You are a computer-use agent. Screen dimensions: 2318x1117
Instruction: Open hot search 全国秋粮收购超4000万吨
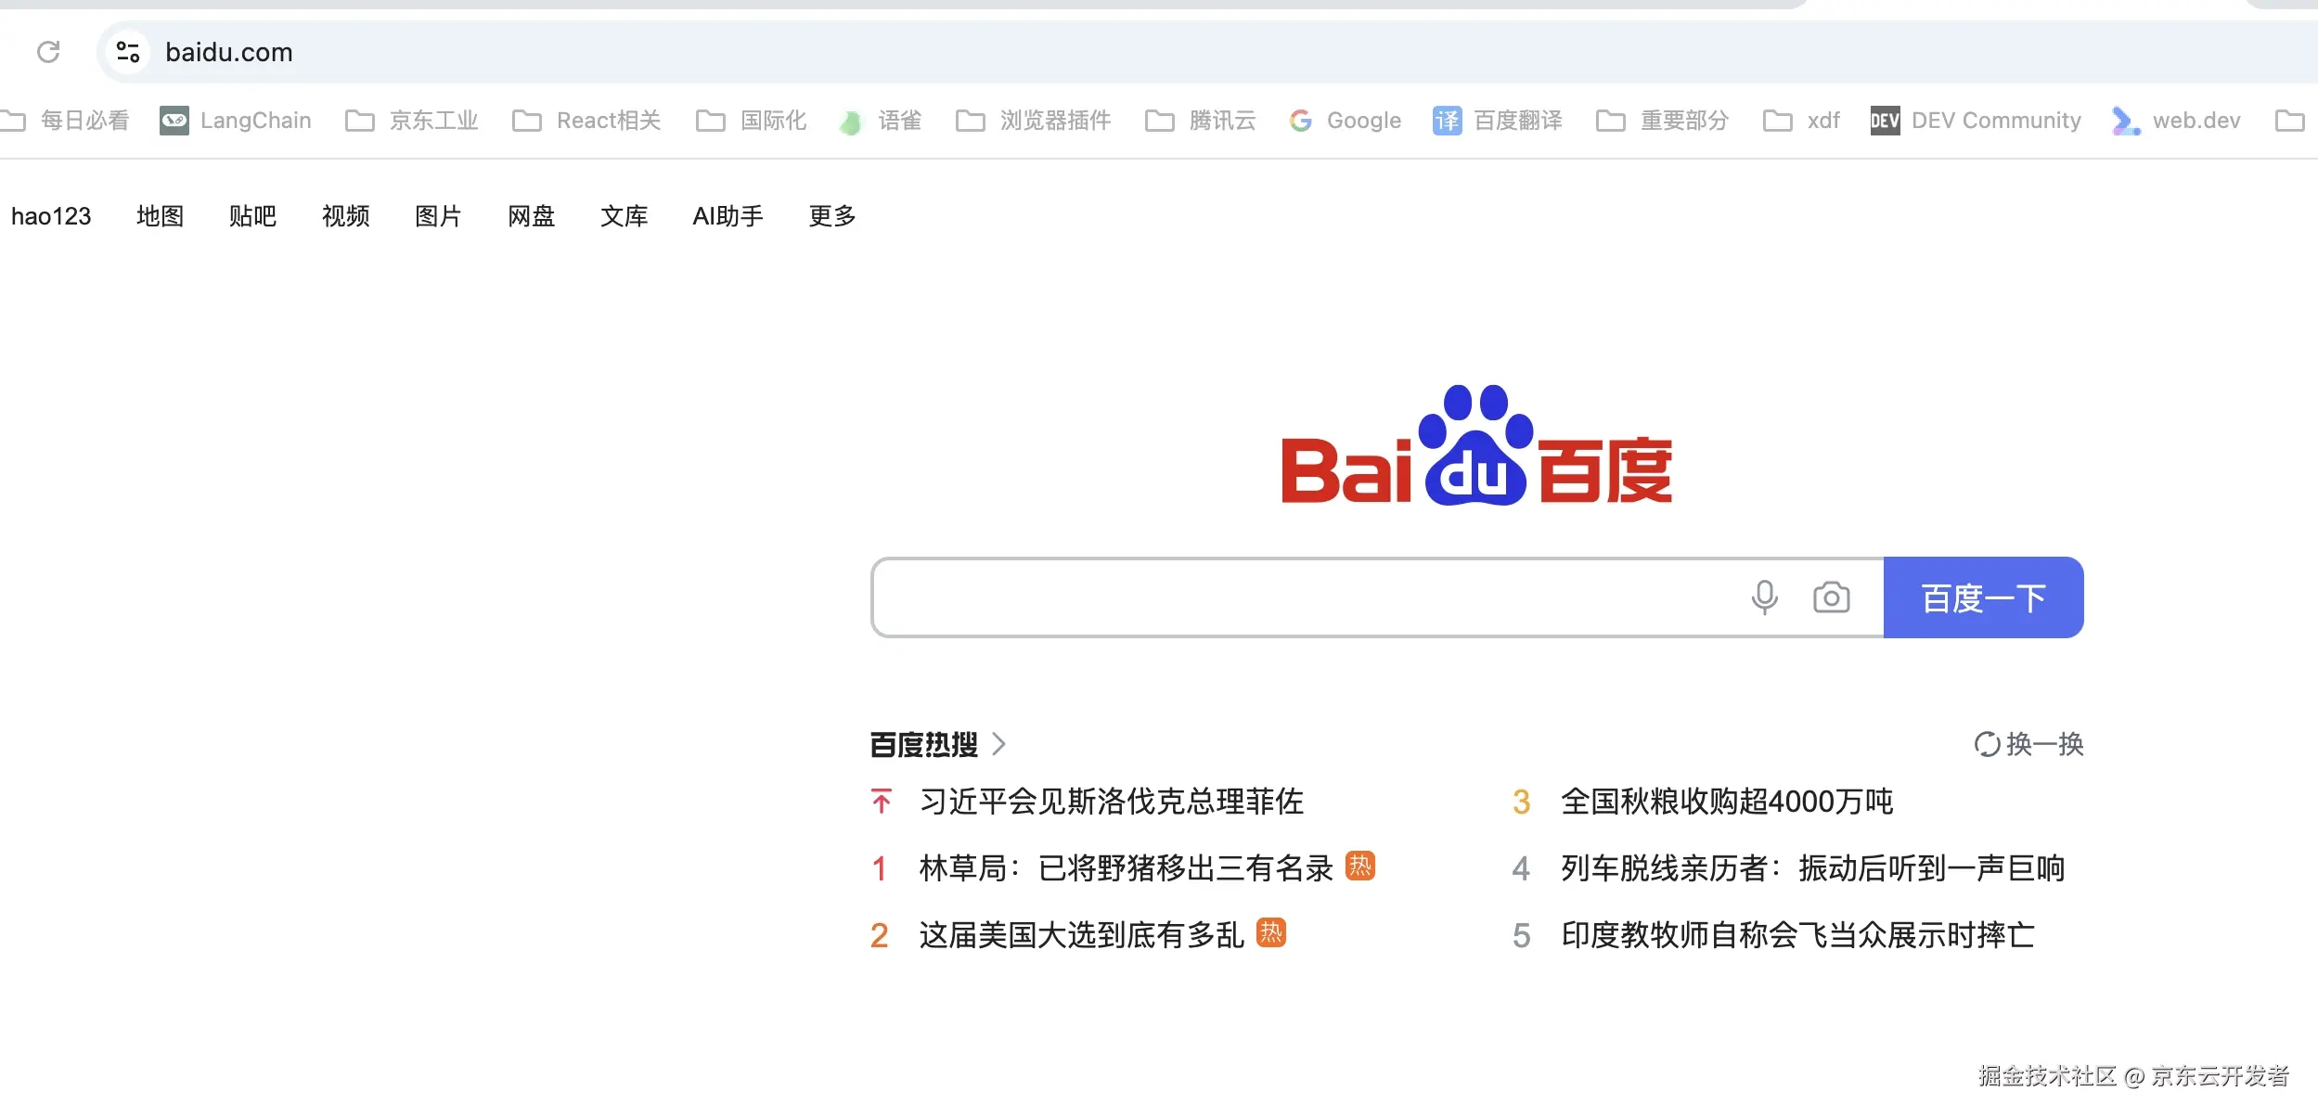pos(1726,802)
